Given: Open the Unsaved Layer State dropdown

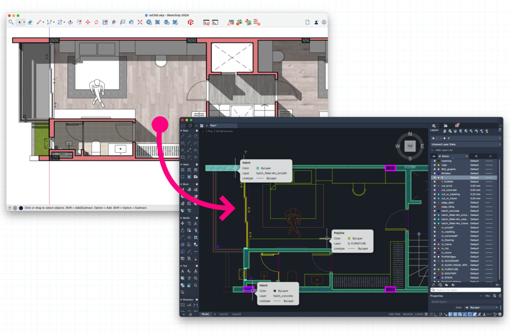Looking at the screenshot, I should 466,144.
